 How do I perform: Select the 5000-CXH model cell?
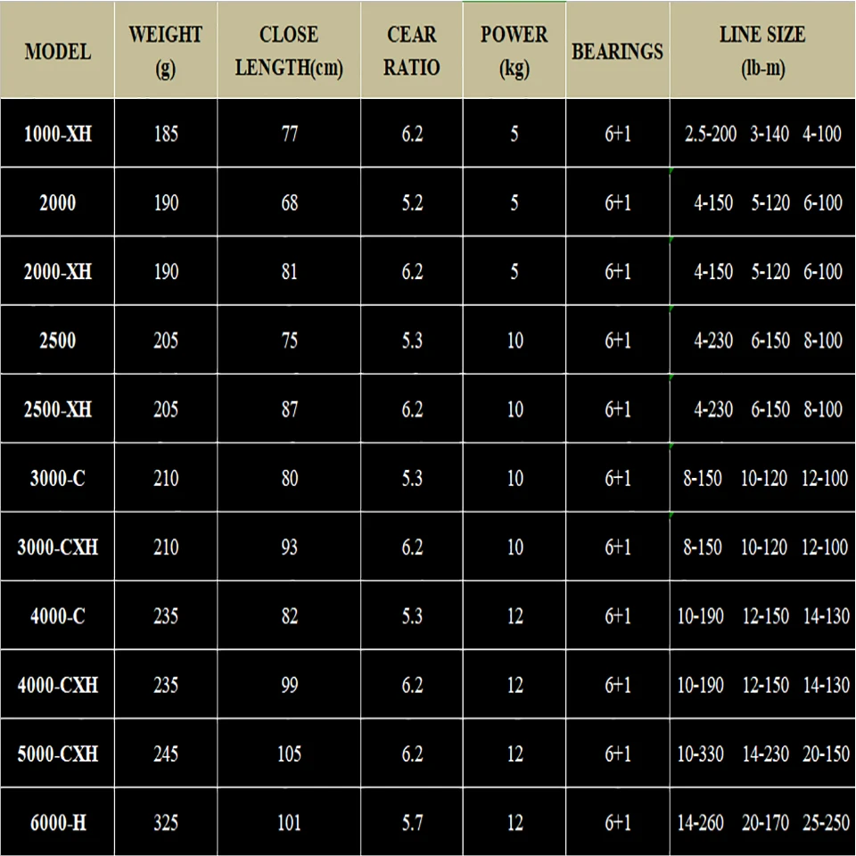pos(57,754)
